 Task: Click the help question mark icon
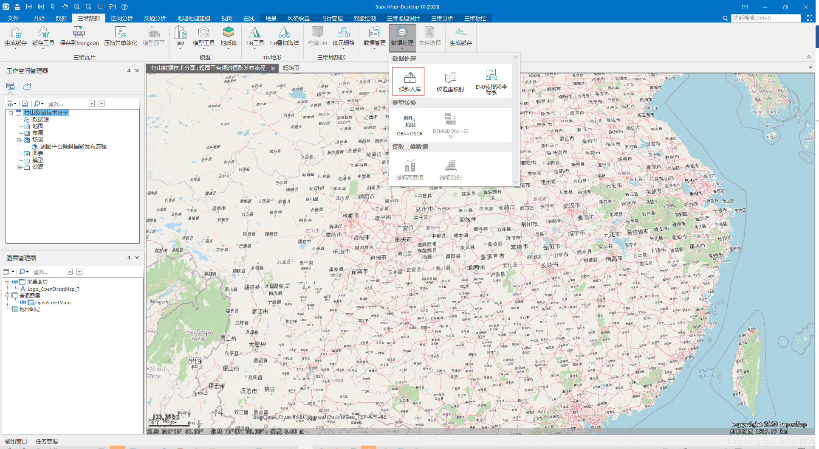[x=124, y=7]
